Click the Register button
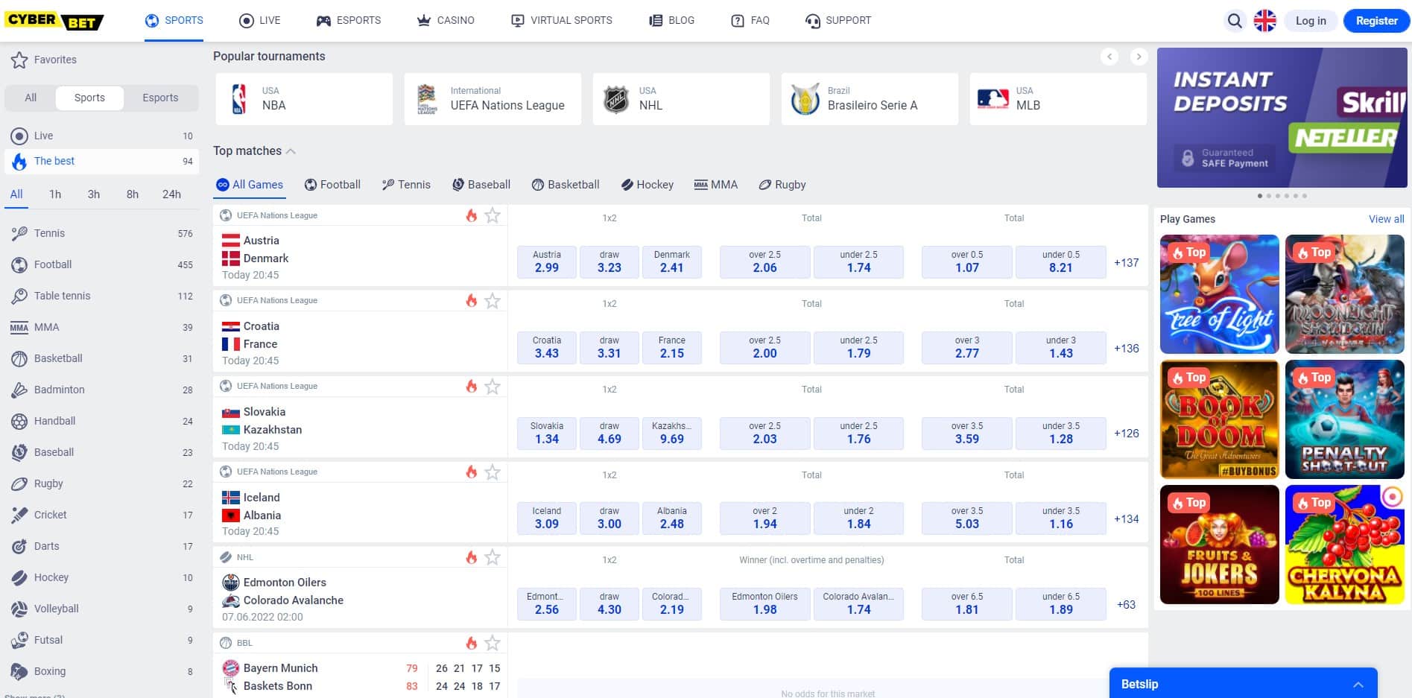The width and height of the screenshot is (1412, 698). tap(1376, 21)
